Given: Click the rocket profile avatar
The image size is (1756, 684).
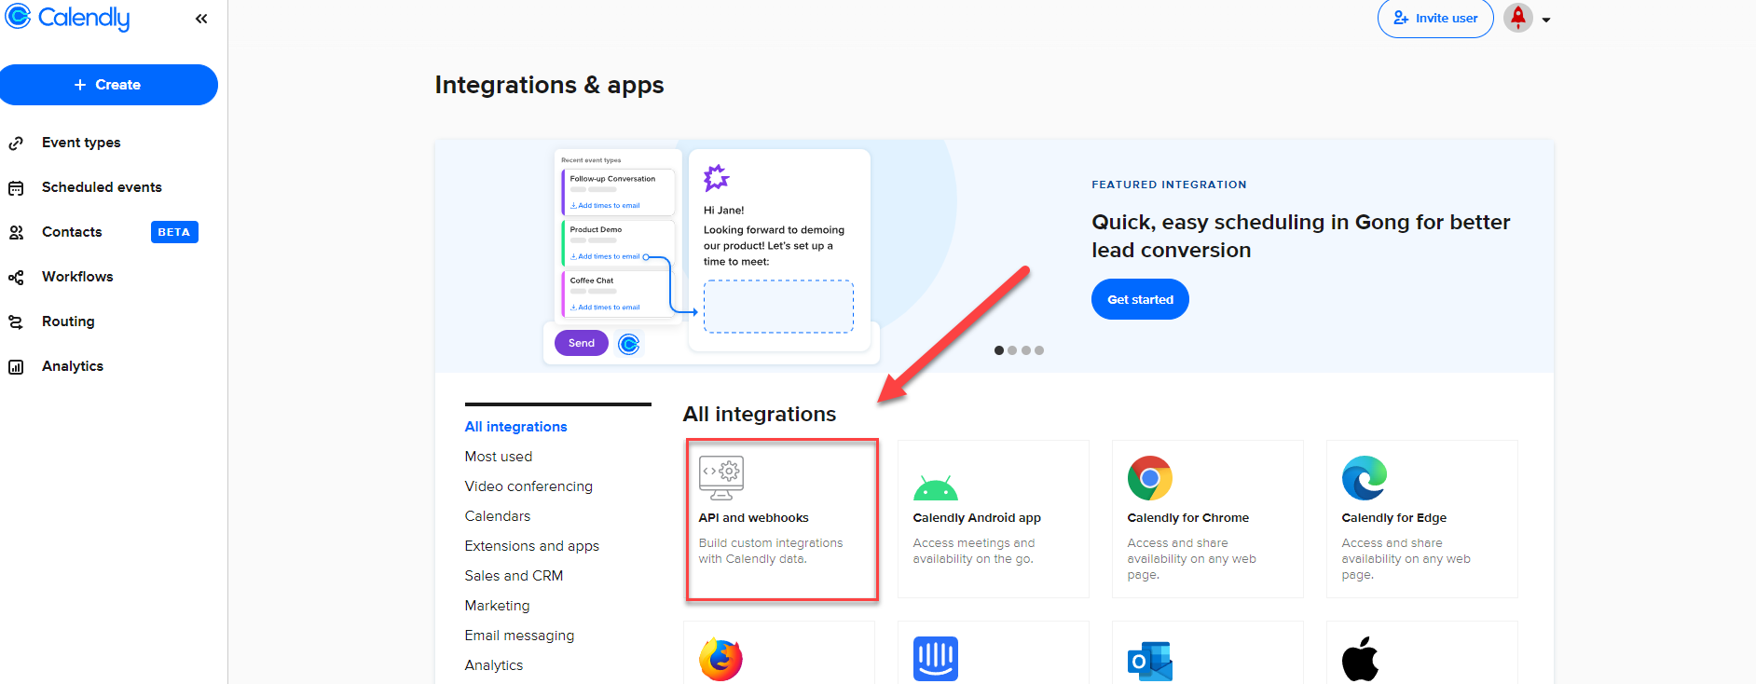Looking at the screenshot, I should coord(1518,18).
